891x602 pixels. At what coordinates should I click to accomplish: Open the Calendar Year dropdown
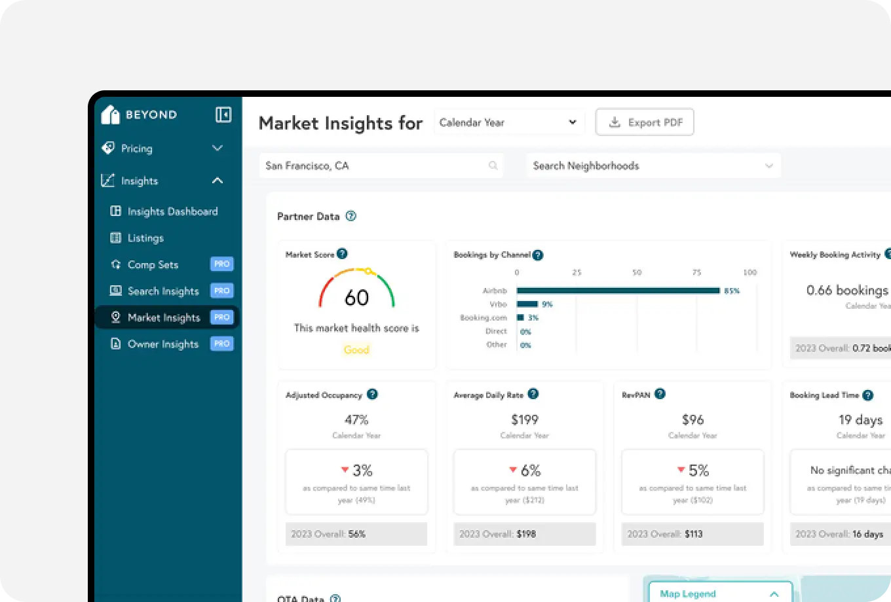509,122
